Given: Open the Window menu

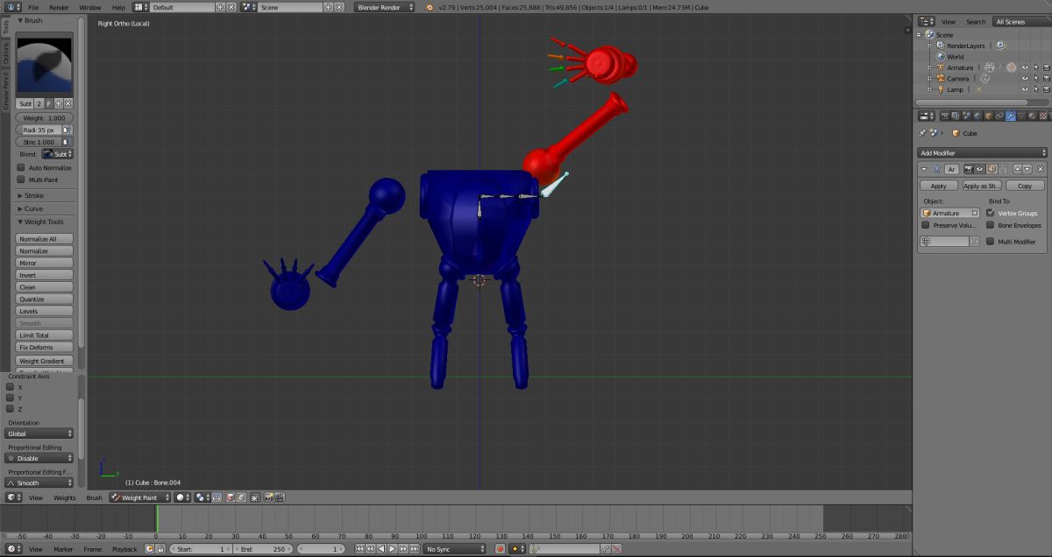Looking at the screenshot, I should click(x=89, y=7).
